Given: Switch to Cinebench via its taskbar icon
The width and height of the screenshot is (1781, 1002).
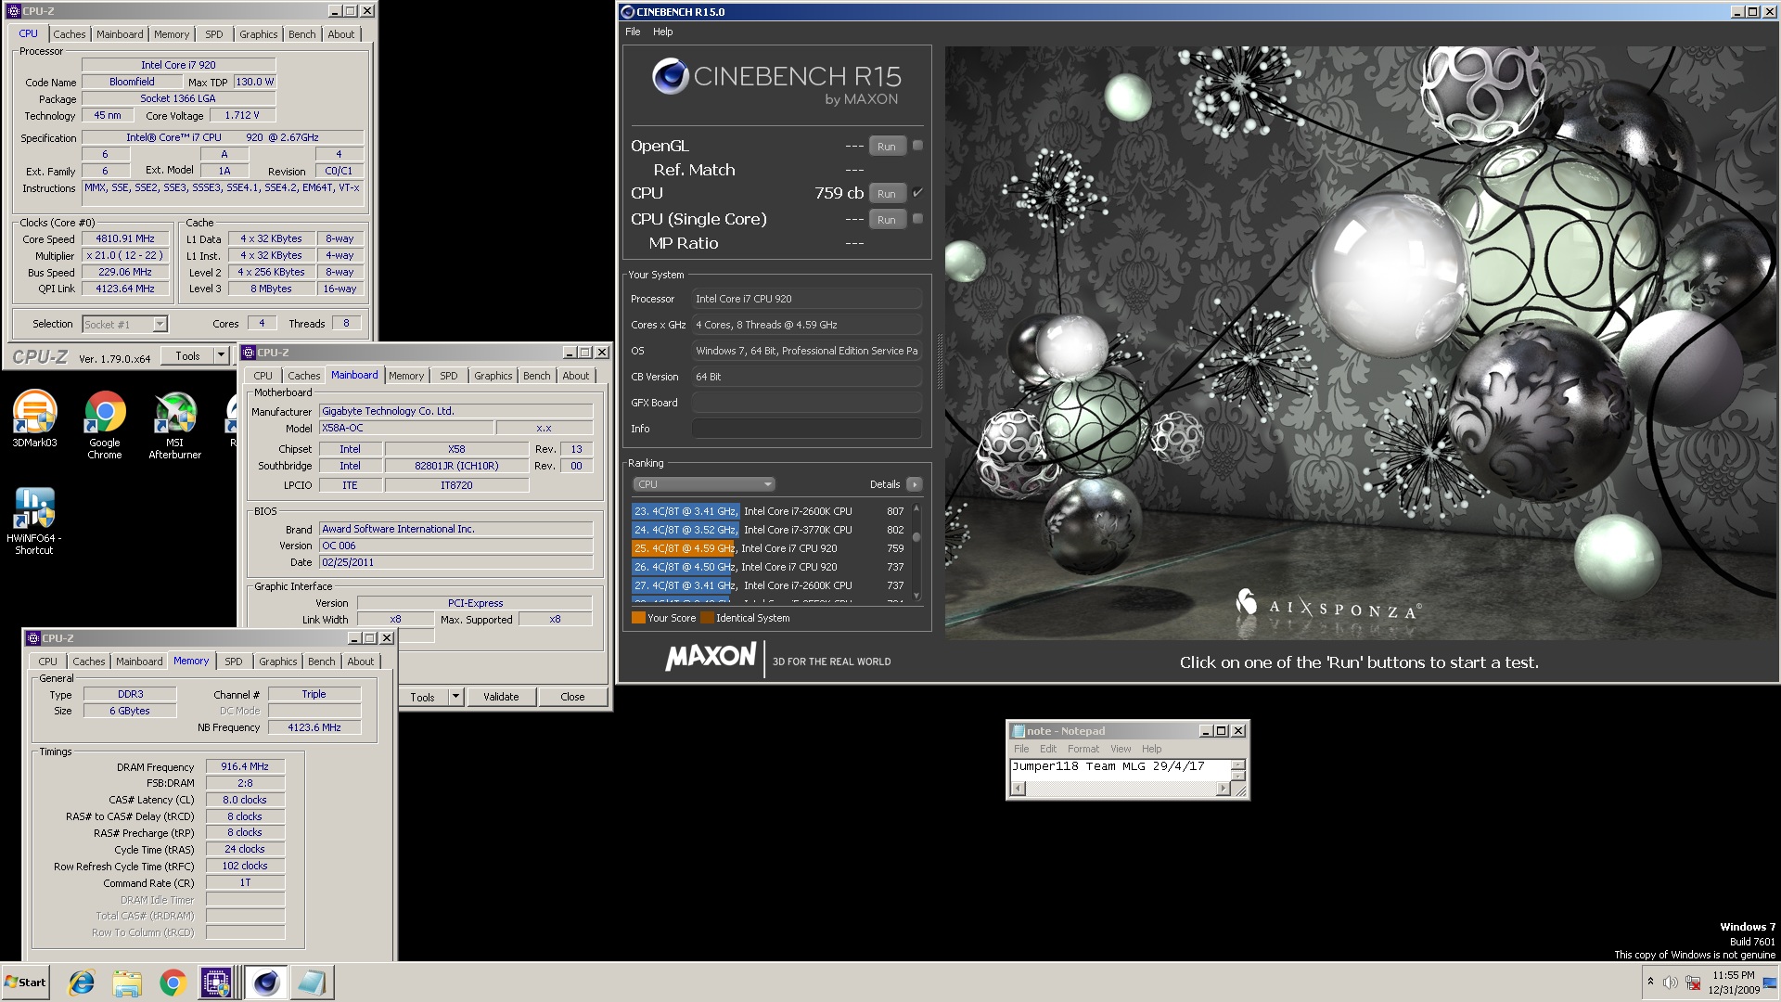Looking at the screenshot, I should point(266,983).
